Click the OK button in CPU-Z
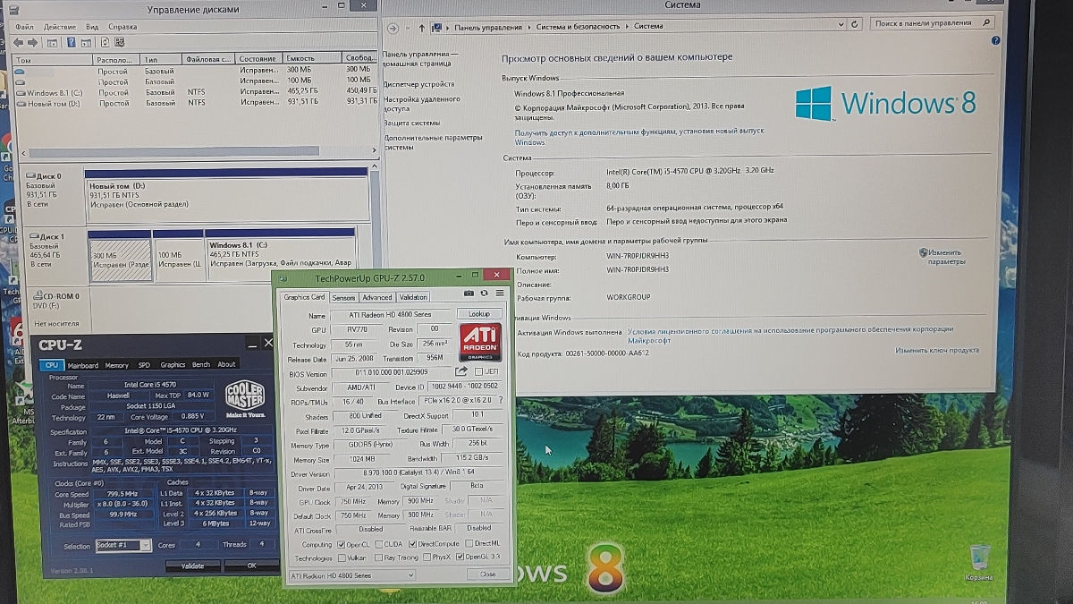 pyautogui.click(x=251, y=566)
